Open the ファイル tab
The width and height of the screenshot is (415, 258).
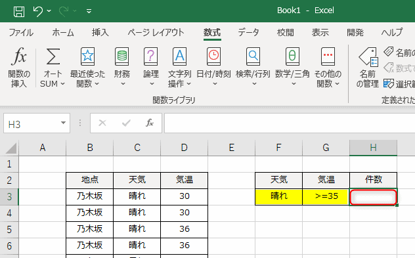21,33
